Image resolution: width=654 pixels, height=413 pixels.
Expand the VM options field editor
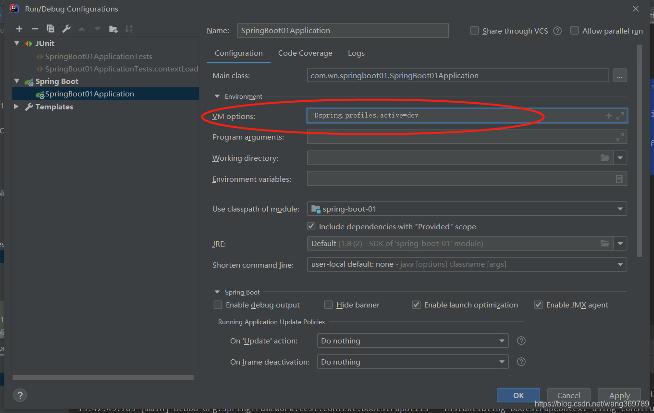(620, 116)
